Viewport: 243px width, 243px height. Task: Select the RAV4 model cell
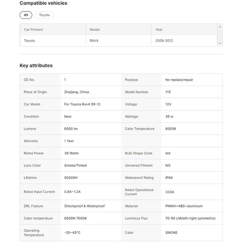pyautogui.click(x=95, y=41)
